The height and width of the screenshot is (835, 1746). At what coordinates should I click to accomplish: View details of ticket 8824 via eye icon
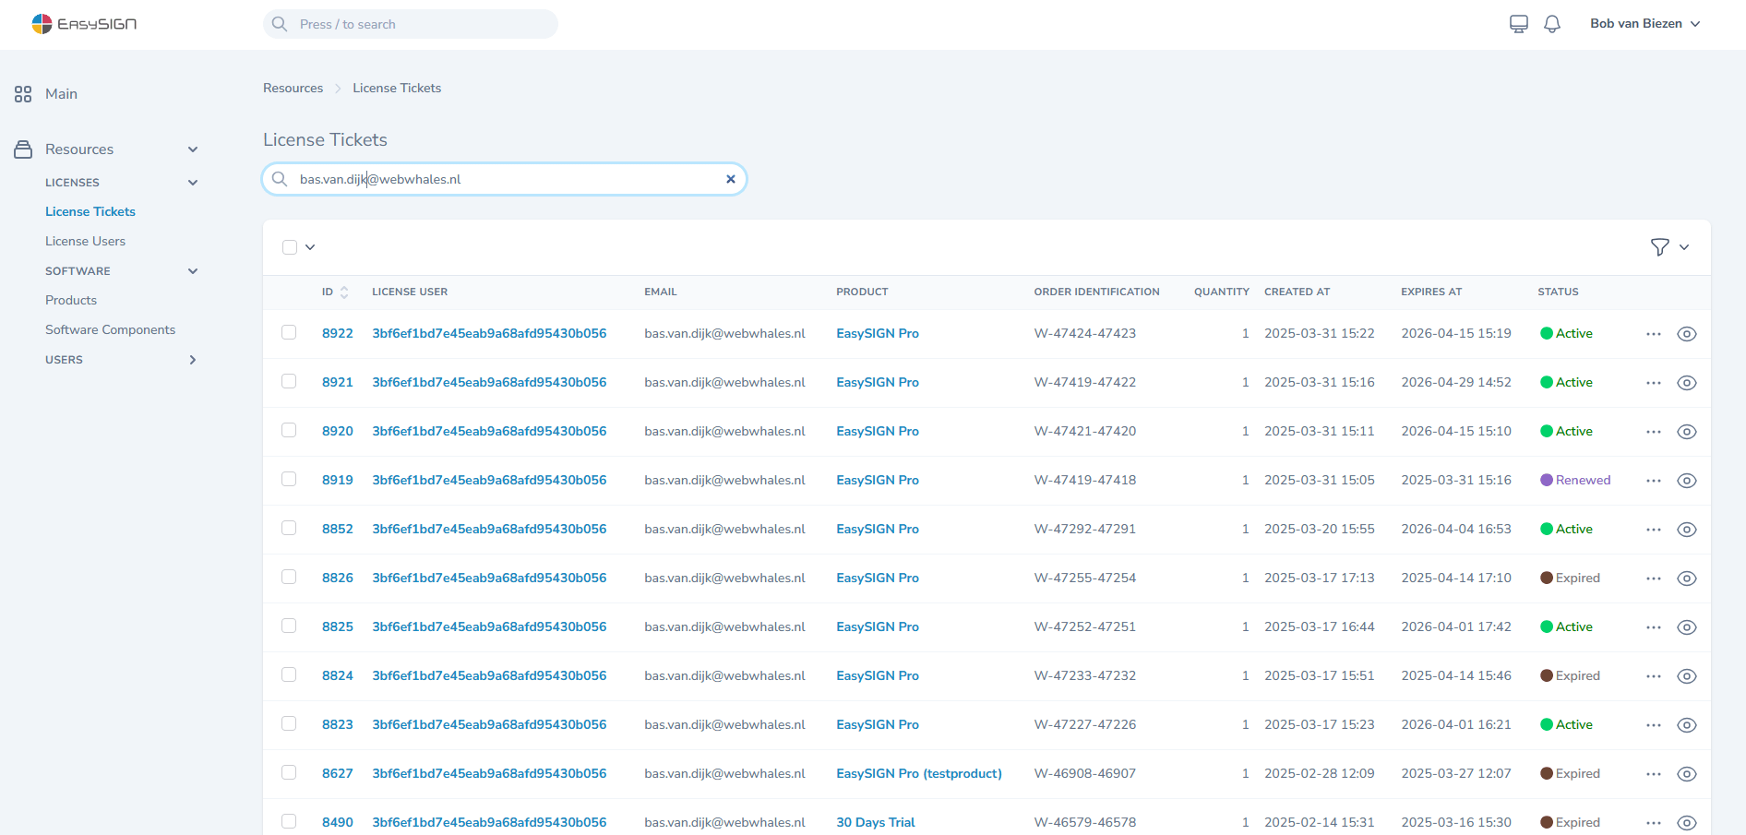[1687, 676]
